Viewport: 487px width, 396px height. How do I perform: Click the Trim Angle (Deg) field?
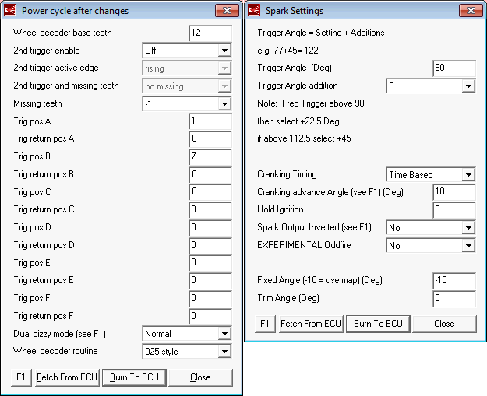point(454,299)
